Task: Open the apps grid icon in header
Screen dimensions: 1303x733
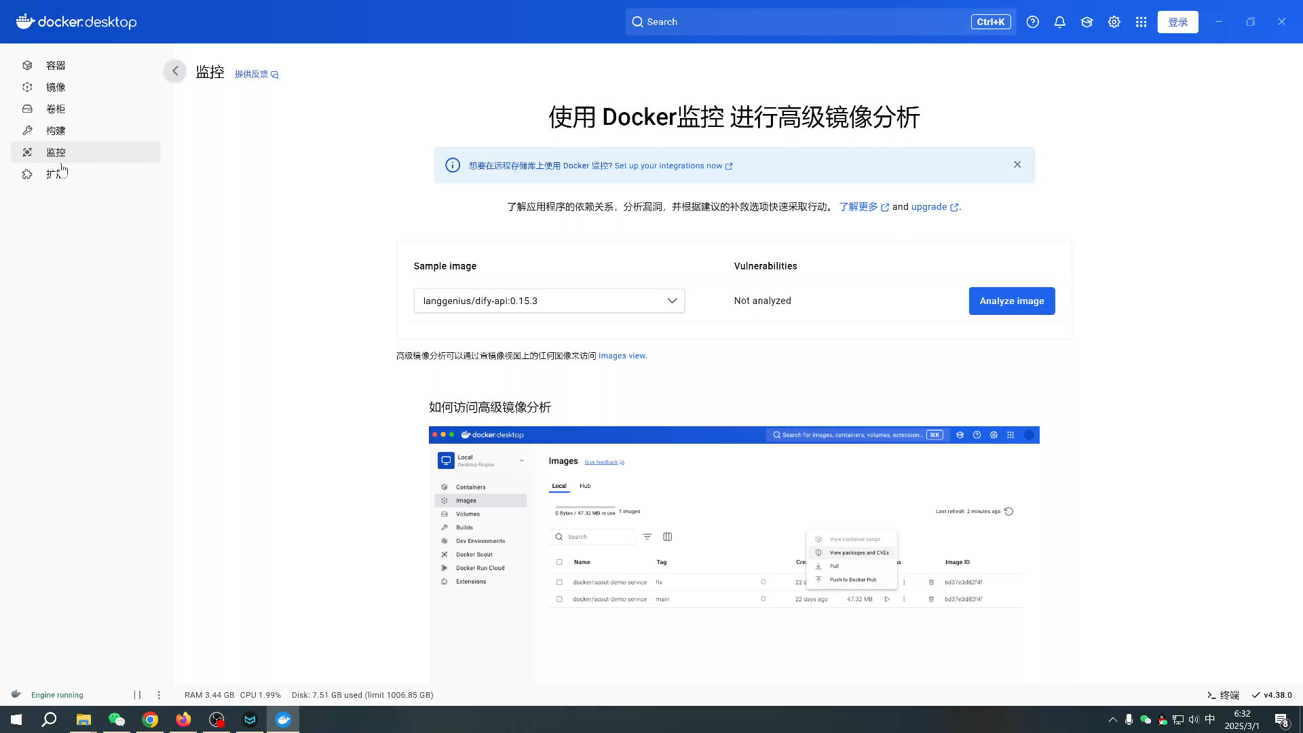Action: [1141, 22]
